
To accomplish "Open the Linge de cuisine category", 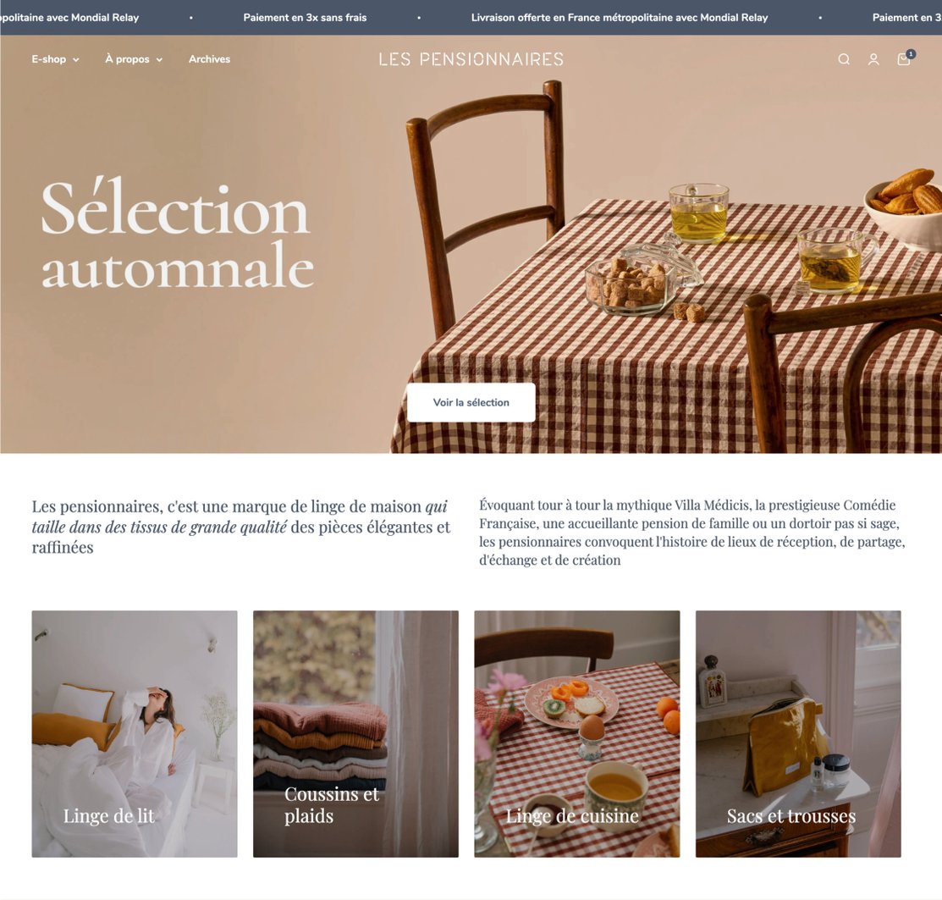I will (576, 734).
